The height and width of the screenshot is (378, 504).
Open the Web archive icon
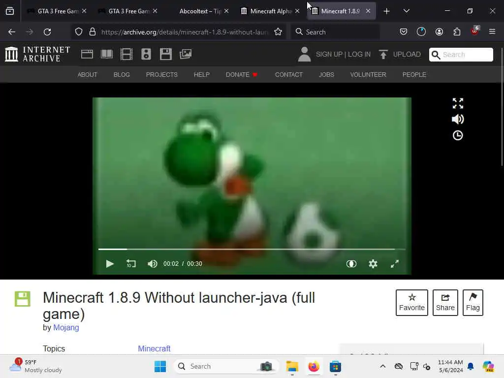pyautogui.click(x=87, y=54)
